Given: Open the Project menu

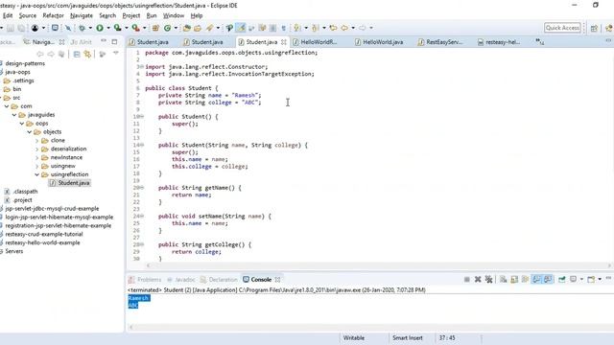Looking at the screenshot, I should 131,15.
